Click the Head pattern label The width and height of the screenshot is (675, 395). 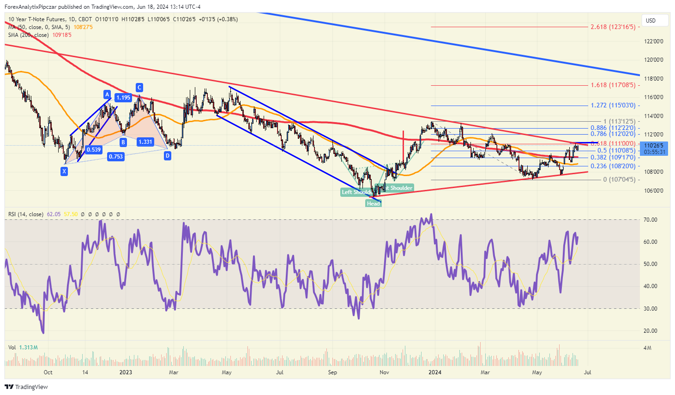(374, 203)
